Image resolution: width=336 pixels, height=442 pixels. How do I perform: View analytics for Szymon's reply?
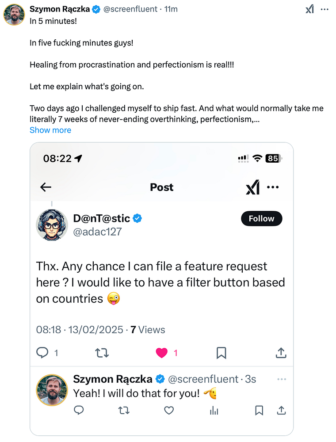click(214, 411)
